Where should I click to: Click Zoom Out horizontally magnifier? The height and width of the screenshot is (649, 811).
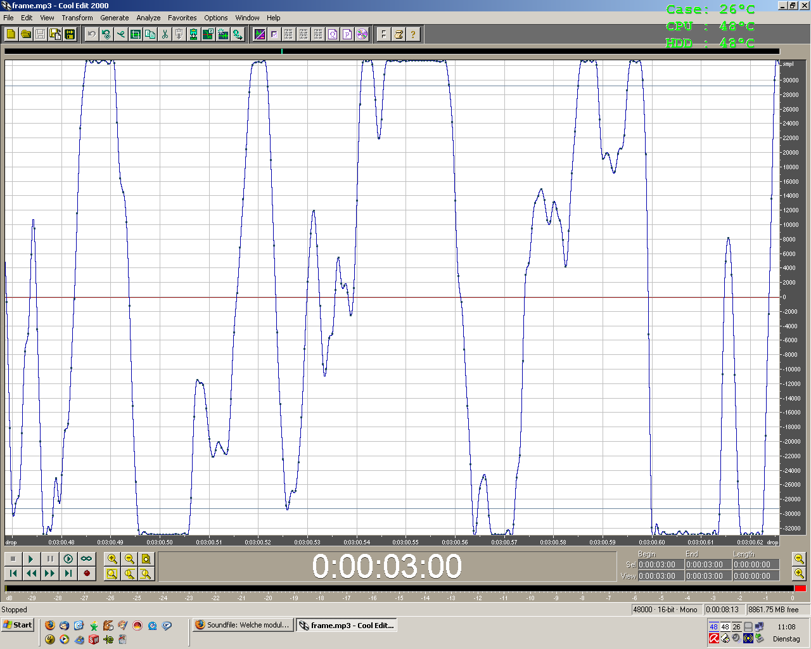tap(129, 559)
